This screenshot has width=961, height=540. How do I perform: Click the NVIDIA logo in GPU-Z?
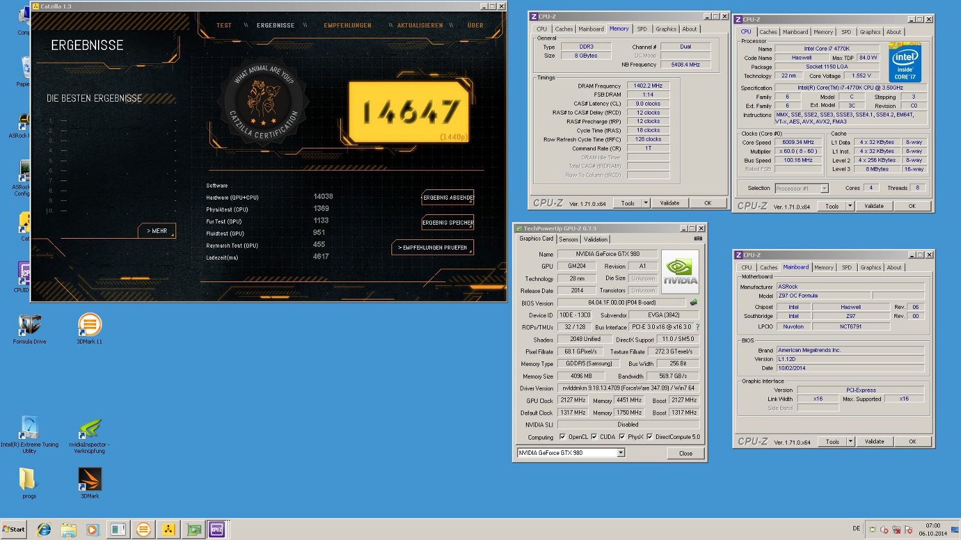click(x=680, y=271)
